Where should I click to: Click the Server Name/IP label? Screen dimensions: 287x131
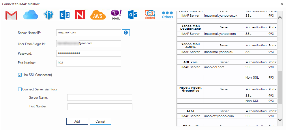pyautogui.click(x=29, y=33)
